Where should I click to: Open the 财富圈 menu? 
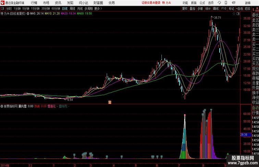click(x=98, y=3)
